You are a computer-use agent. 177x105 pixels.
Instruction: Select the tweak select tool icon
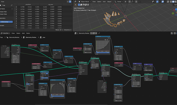[75, 5]
